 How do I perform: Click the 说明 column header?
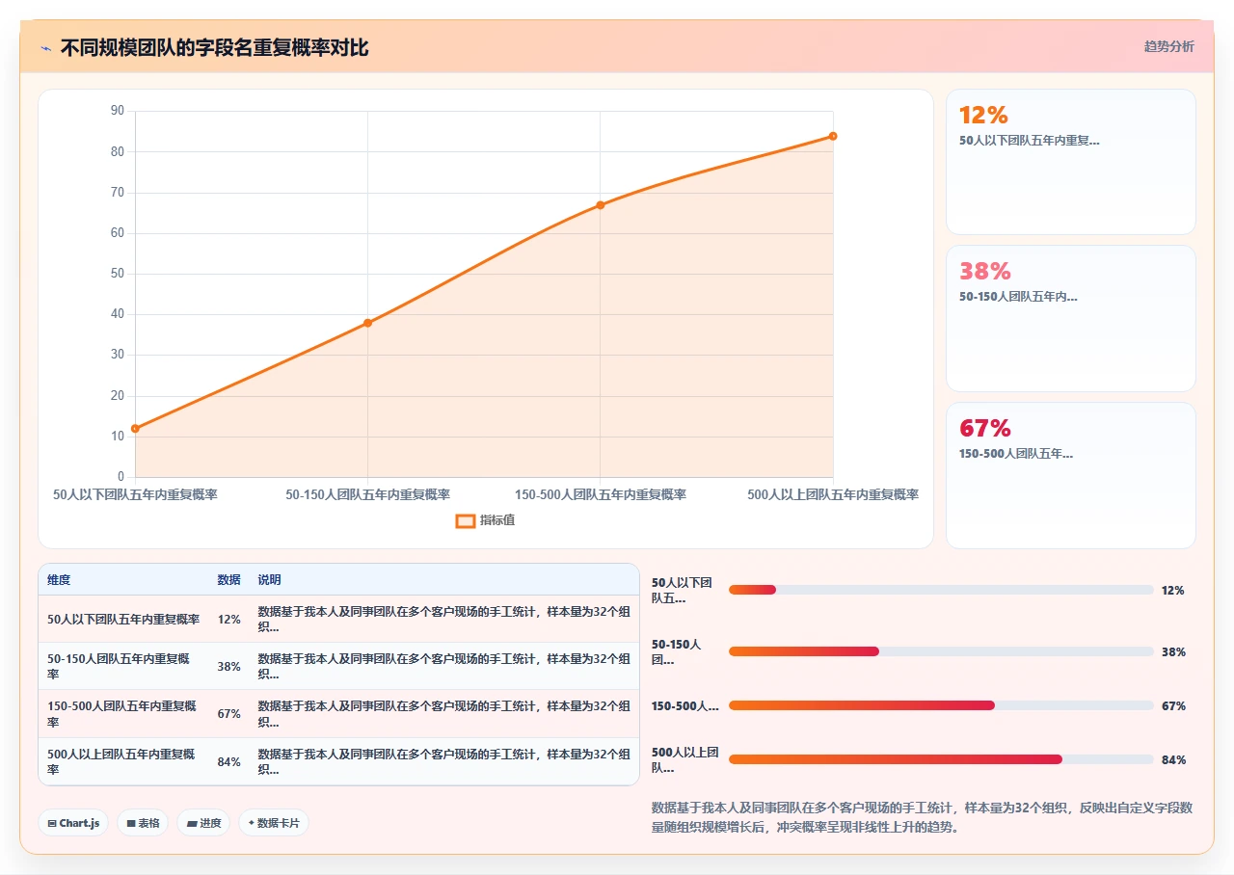point(269,580)
